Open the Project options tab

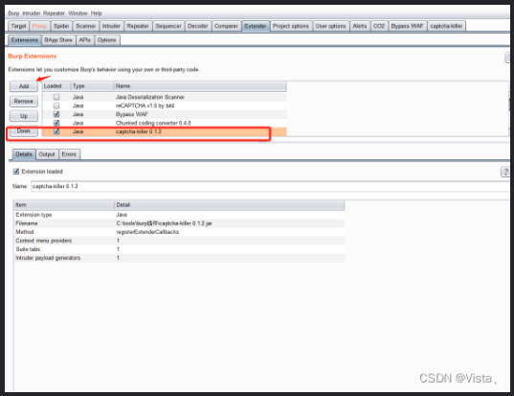[291, 26]
